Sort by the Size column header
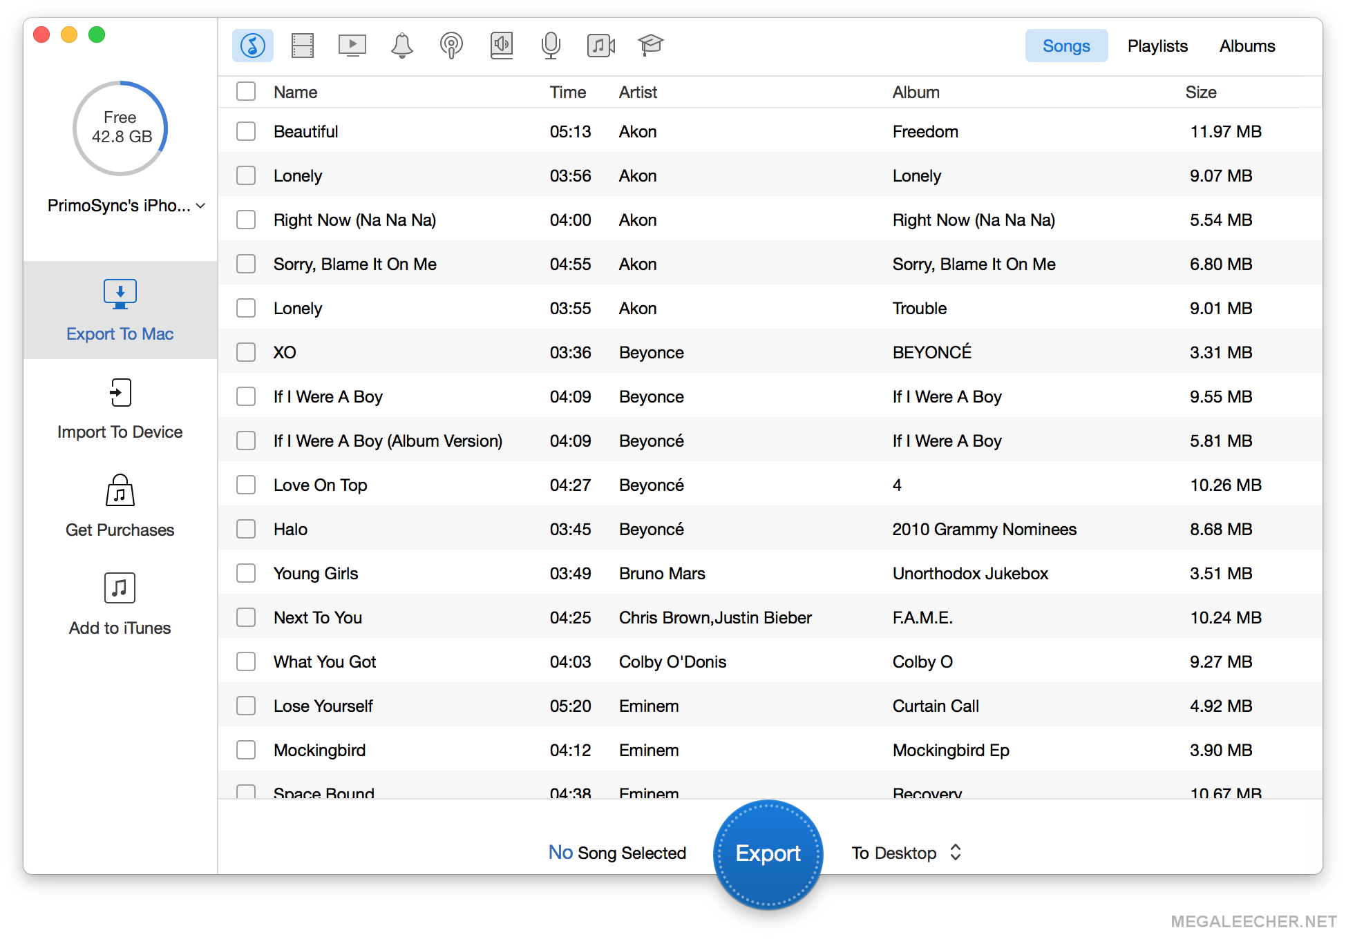This screenshot has width=1346, height=939. (x=1201, y=92)
